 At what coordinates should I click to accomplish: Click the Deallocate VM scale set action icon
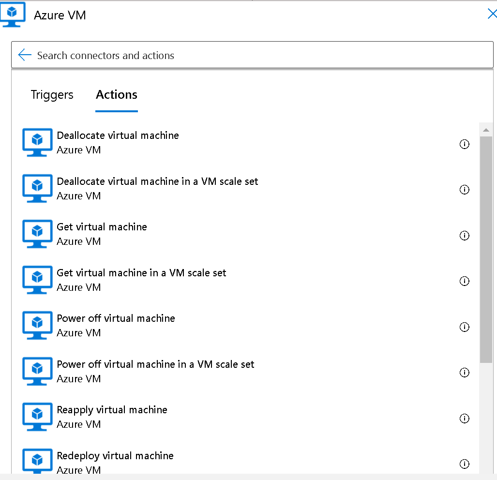pos(37,188)
